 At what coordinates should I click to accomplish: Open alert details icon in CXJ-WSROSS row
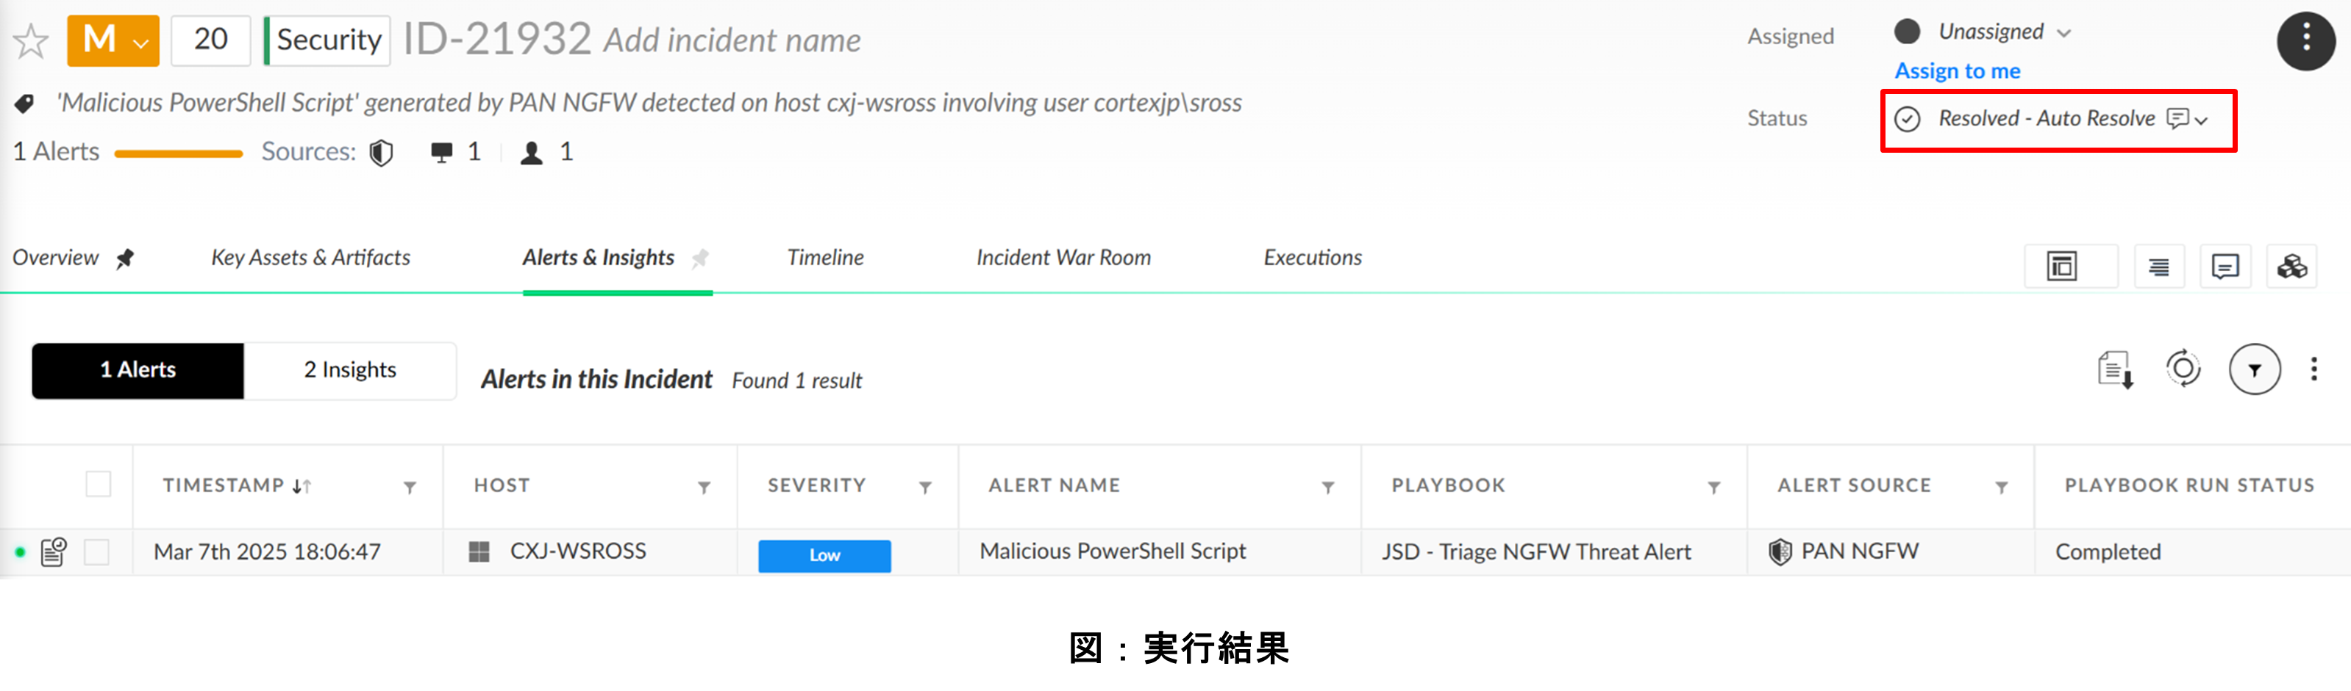(x=54, y=551)
